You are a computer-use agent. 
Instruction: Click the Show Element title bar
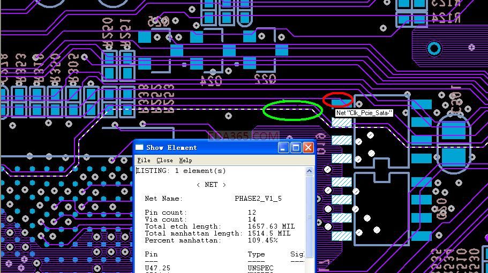coord(224,147)
